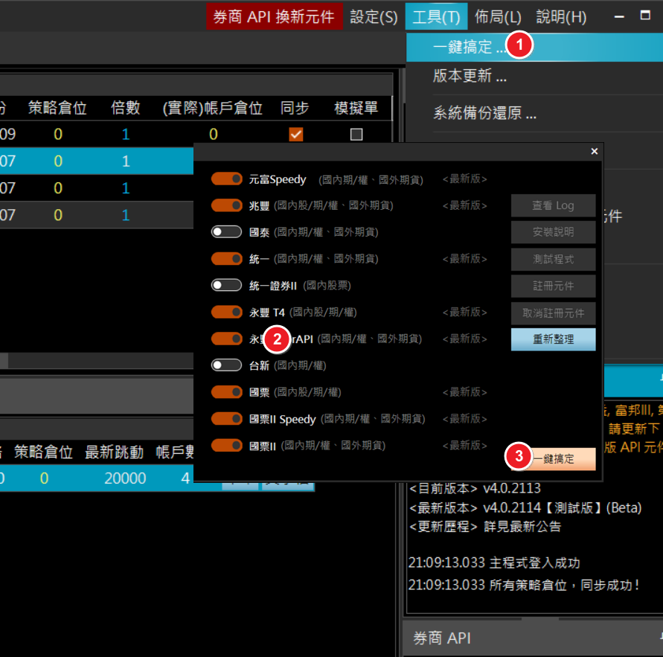Click the <最新版> label on the 元富Speedy row

464,179
